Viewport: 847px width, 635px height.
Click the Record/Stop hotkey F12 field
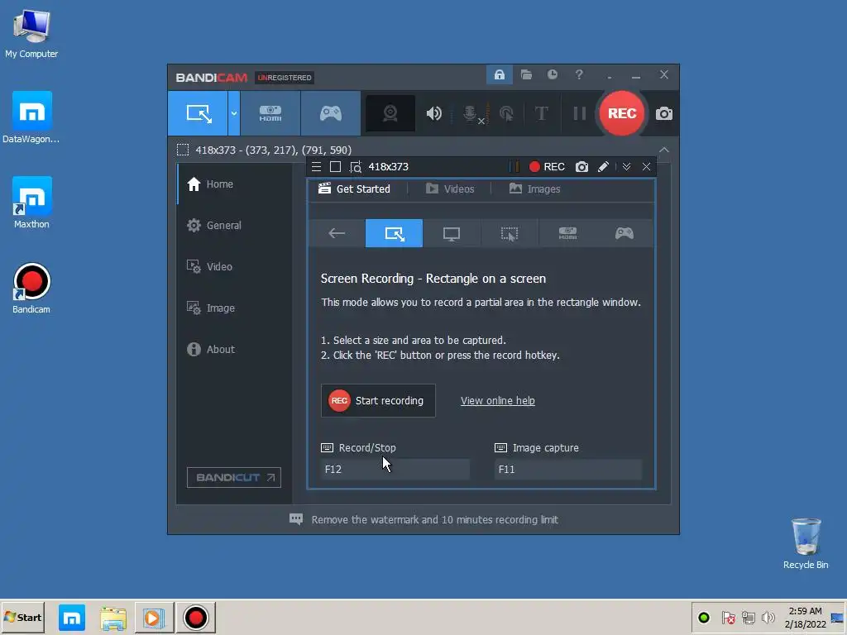(395, 470)
